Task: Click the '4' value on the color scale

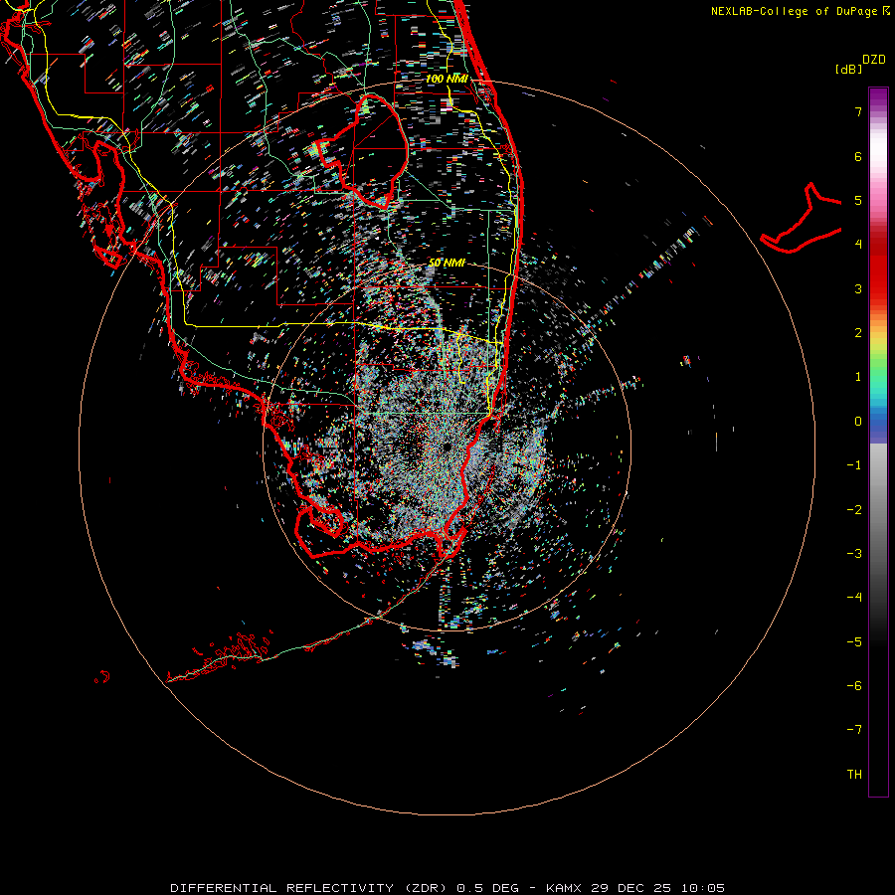Action: tap(858, 245)
